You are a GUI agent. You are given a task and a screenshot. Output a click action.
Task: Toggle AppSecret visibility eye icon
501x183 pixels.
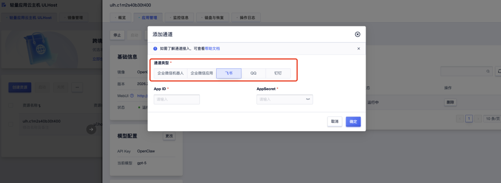click(x=308, y=99)
